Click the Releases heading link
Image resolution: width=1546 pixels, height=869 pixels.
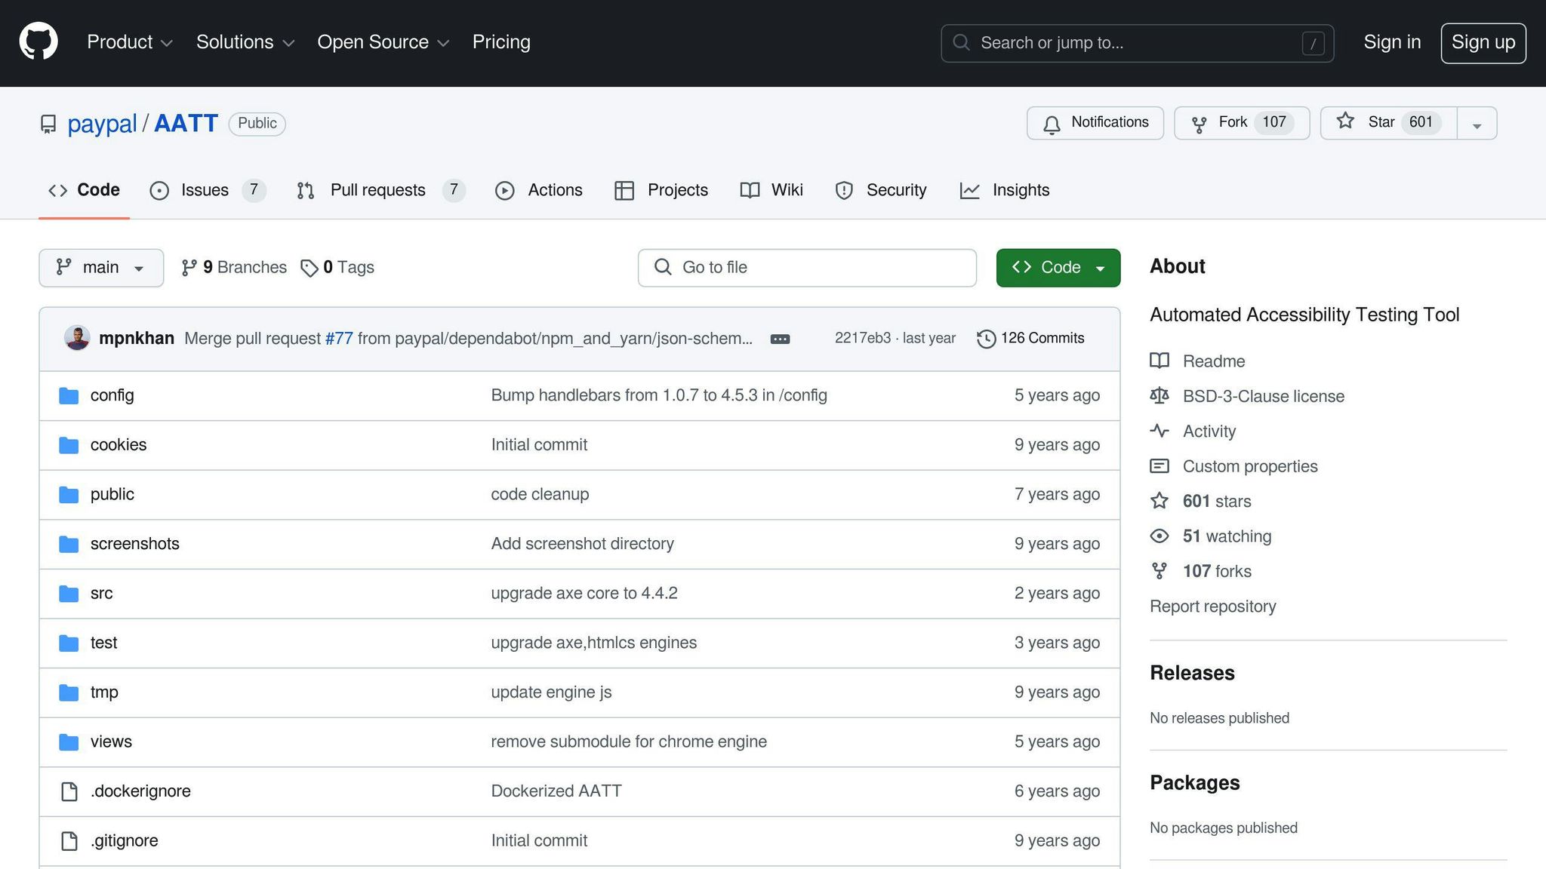click(x=1192, y=673)
